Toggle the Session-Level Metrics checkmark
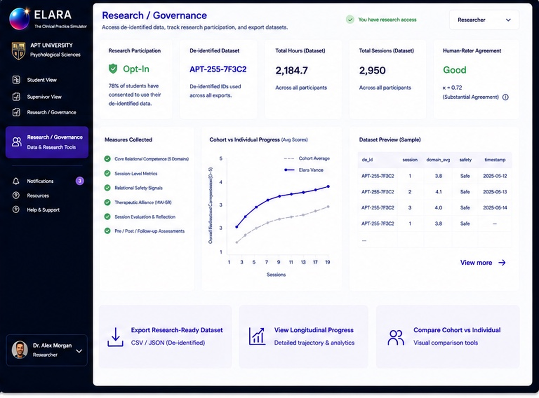539x398 pixels. pos(107,173)
